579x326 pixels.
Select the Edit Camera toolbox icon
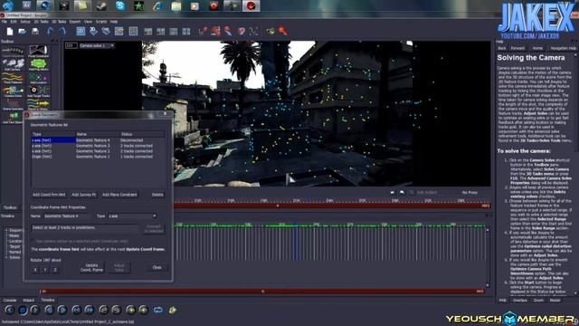tap(13, 64)
